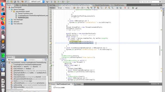The width and height of the screenshot is (165, 92).
Task: Click the Save All toolbar icon
Action: (x=18, y=2)
